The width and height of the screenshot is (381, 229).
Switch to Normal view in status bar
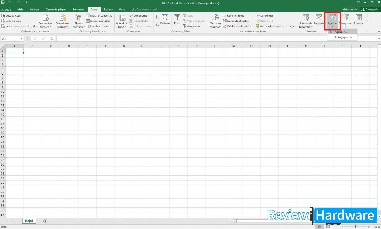click(x=319, y=227)
